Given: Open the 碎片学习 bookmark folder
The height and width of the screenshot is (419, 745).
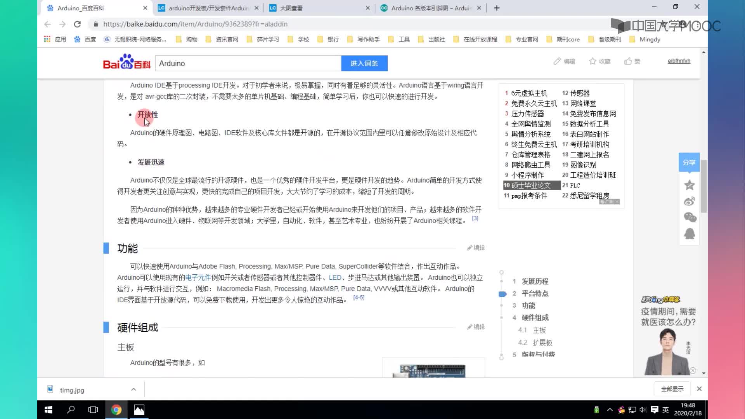Looking at the screenshot, I should (263, 39).
